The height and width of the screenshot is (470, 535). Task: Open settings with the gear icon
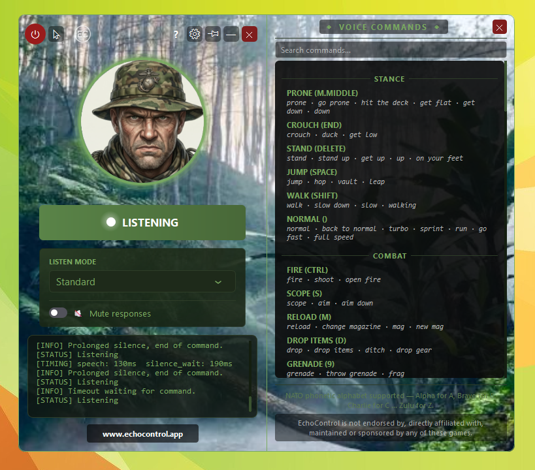pos(195,34)
